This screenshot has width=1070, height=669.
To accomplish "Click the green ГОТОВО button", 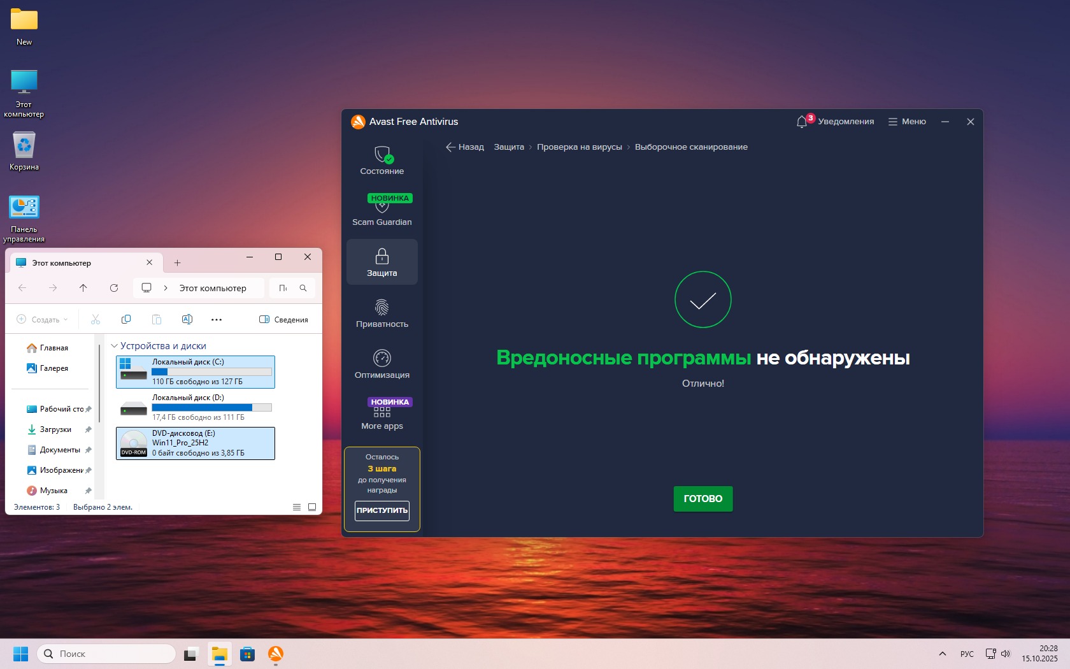I will click(703, 499).
